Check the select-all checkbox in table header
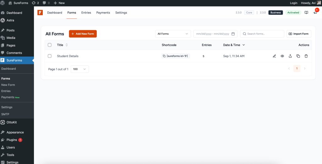322x164 pixels. 50,45
